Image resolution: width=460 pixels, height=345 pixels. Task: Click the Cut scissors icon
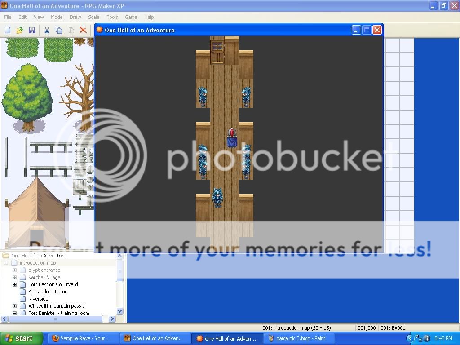point(47,30)
